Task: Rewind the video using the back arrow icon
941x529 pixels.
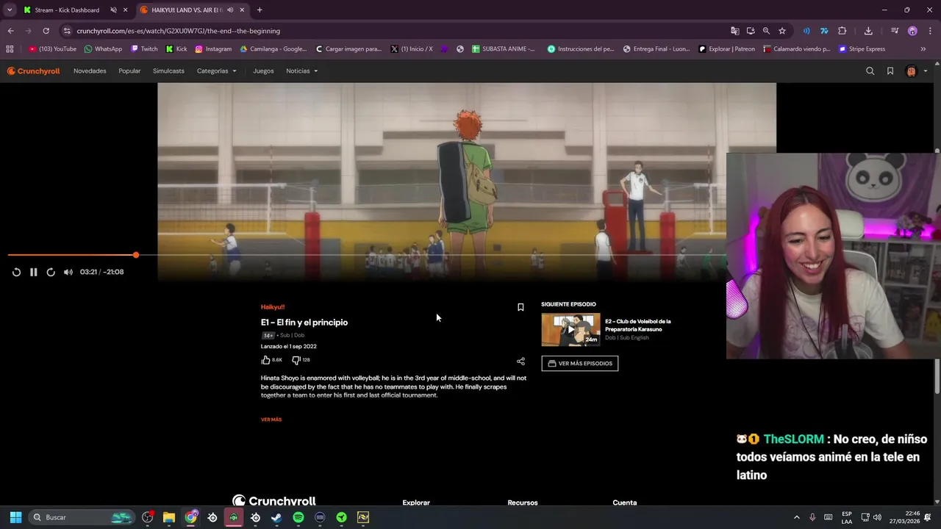Action: click(x=16, y=272)
